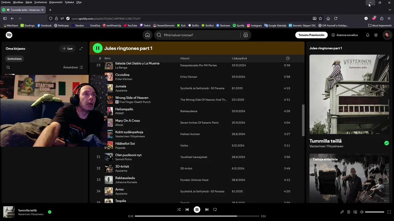Open Twitch bookmark
Screen dimensions: 394x221
[145, 25]
